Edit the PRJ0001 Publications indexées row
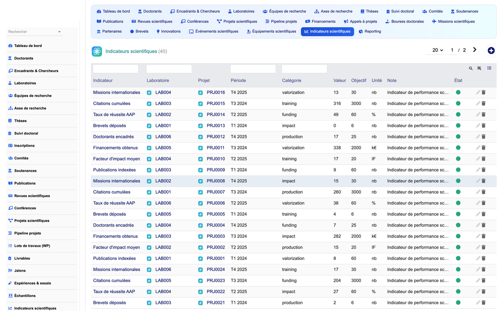The height and width of the screenshot is (311, 502). point(478,259)
